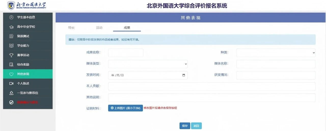Click the checkmark circle icon in sidebar
This screenshot has width=326, height=131.
11,102
